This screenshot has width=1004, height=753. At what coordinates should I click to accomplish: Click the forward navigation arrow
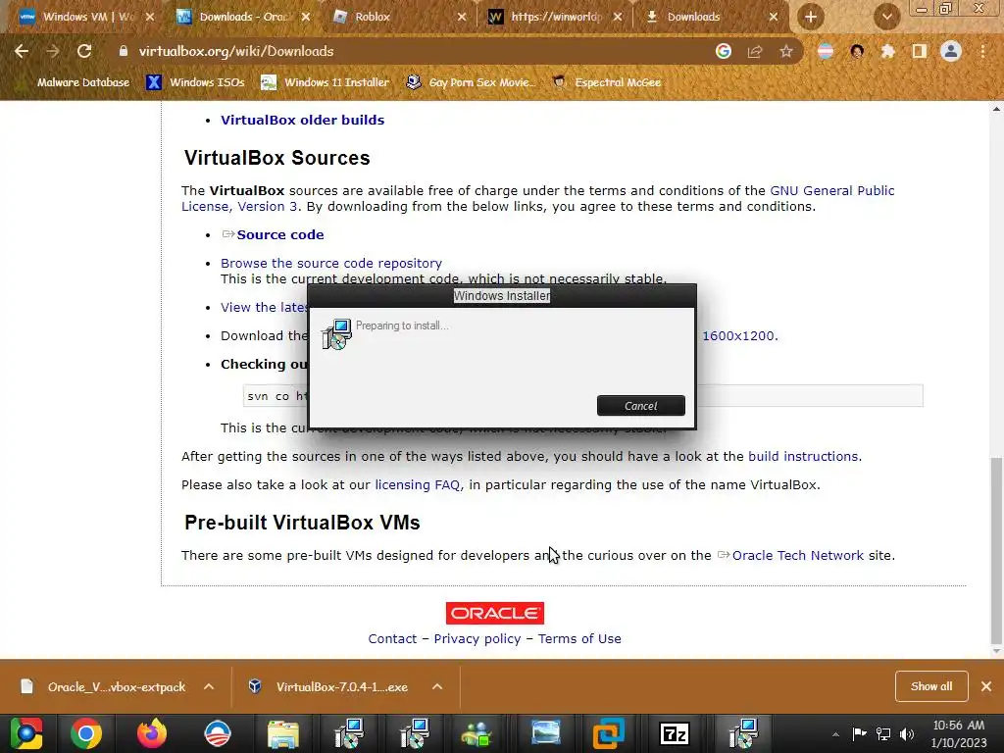point(53,51)
